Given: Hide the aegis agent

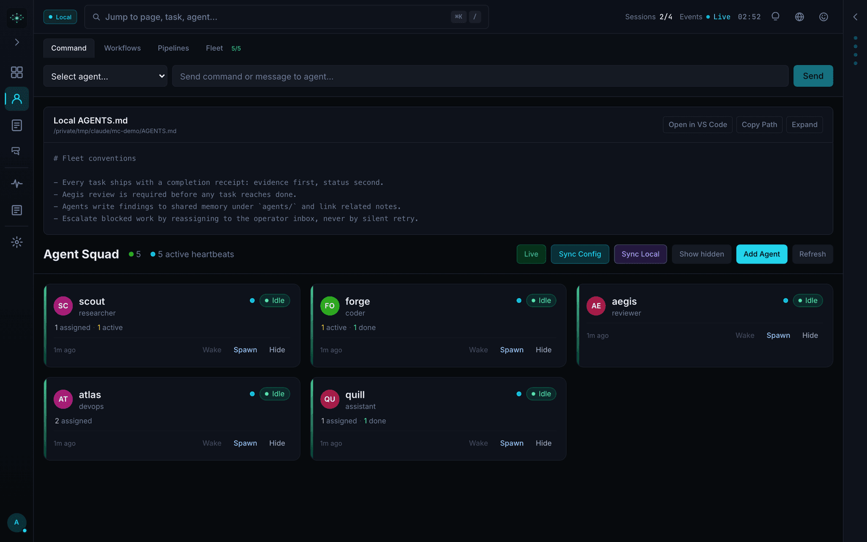Looking at the screenshot, I should pos(810,335).
